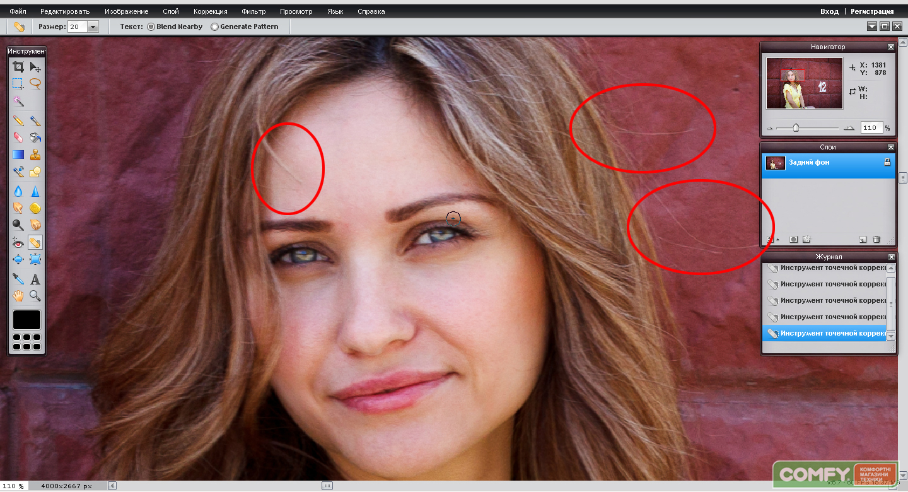Select the rectangular Marquee tool
The image size is (908, 492).
(18, 83)
